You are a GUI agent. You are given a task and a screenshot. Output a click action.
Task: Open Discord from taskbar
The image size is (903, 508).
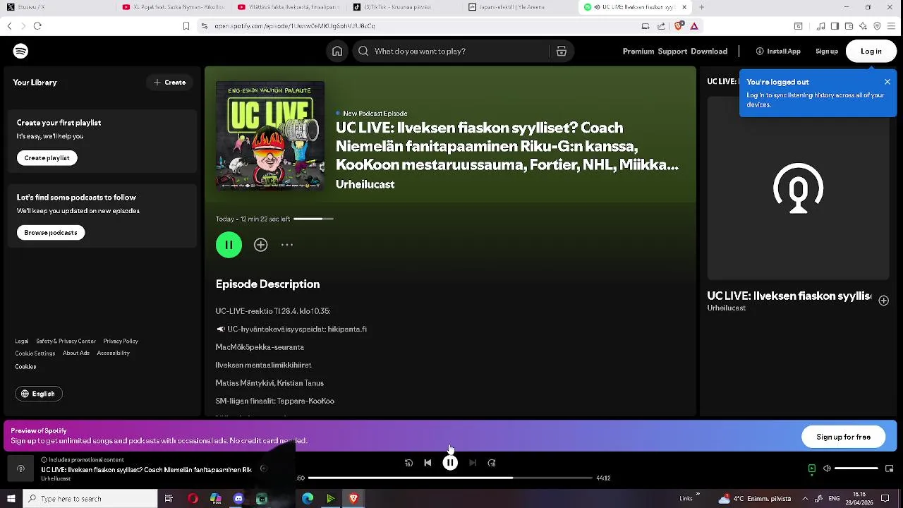238,499
